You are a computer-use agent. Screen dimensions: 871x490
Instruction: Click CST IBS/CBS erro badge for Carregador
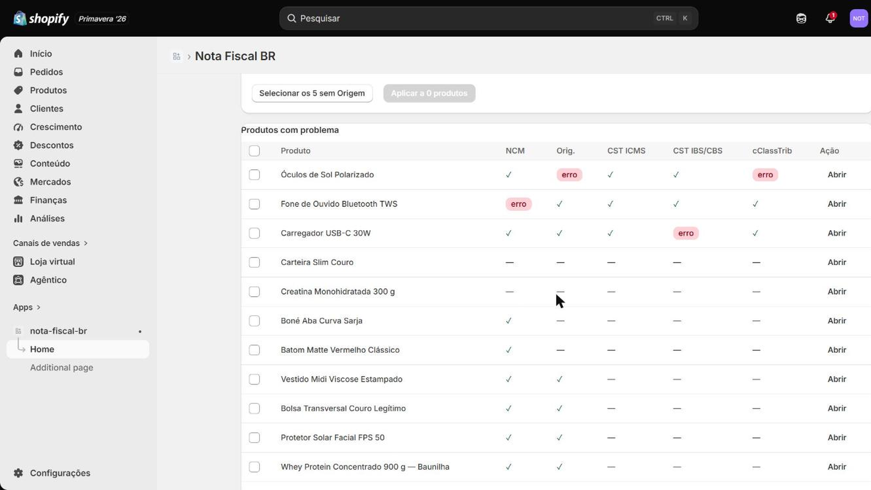pos(686,233)
